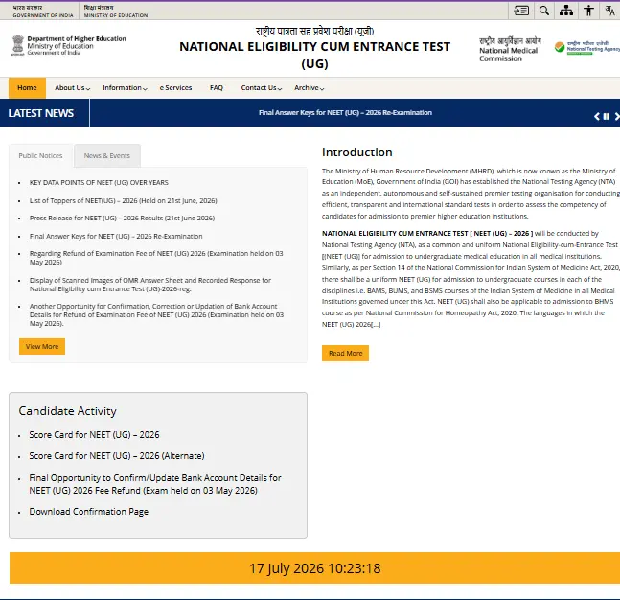Click the National Testing Agency logo

(586, 48)
